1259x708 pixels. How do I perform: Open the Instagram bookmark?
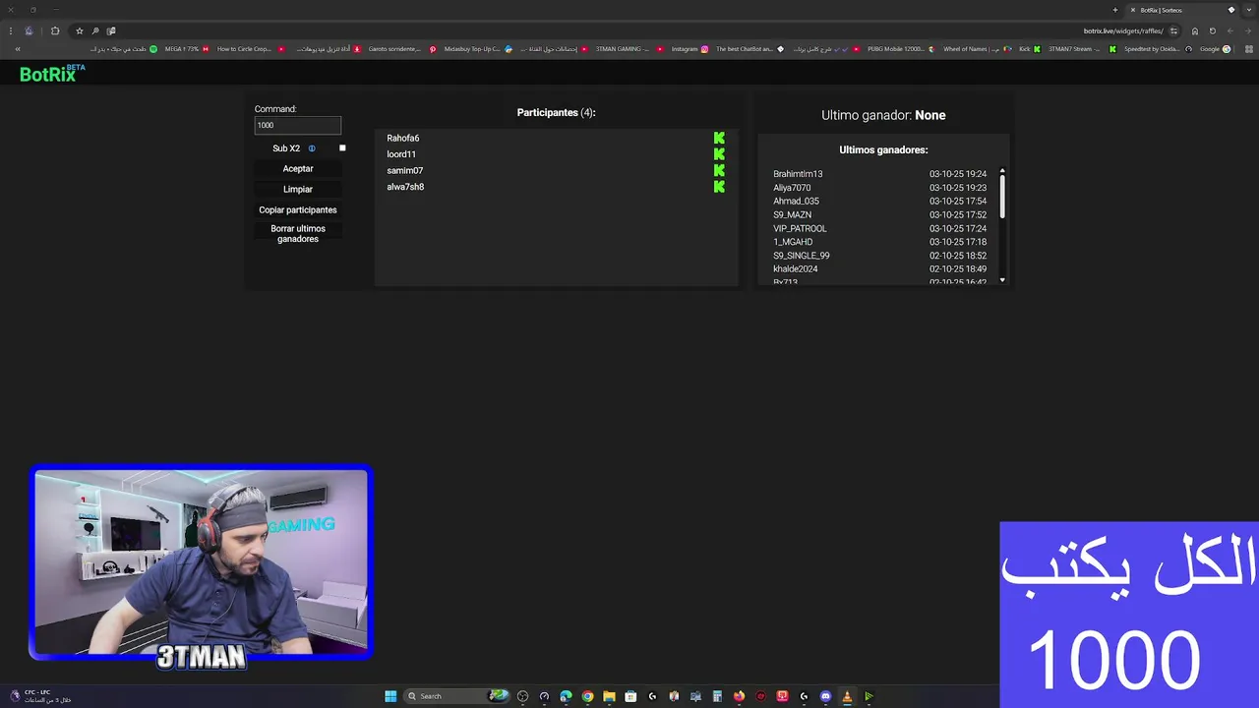click(x=689, y=49)
